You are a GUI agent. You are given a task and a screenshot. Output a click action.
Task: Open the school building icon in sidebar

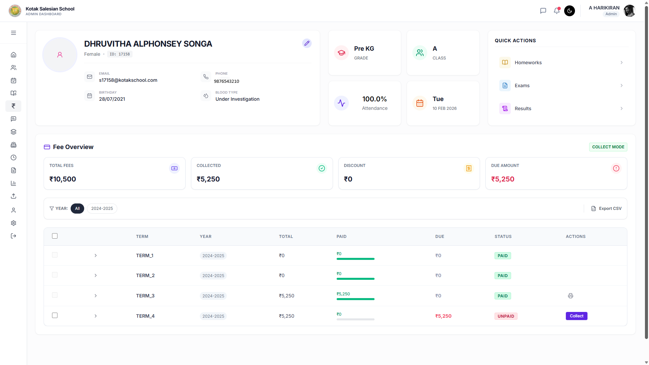(x=14, y=145)
